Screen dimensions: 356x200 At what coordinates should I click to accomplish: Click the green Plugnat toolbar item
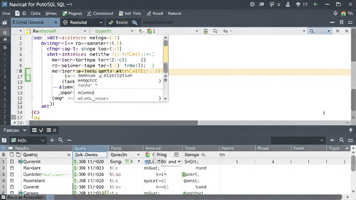tap(72, 14)
